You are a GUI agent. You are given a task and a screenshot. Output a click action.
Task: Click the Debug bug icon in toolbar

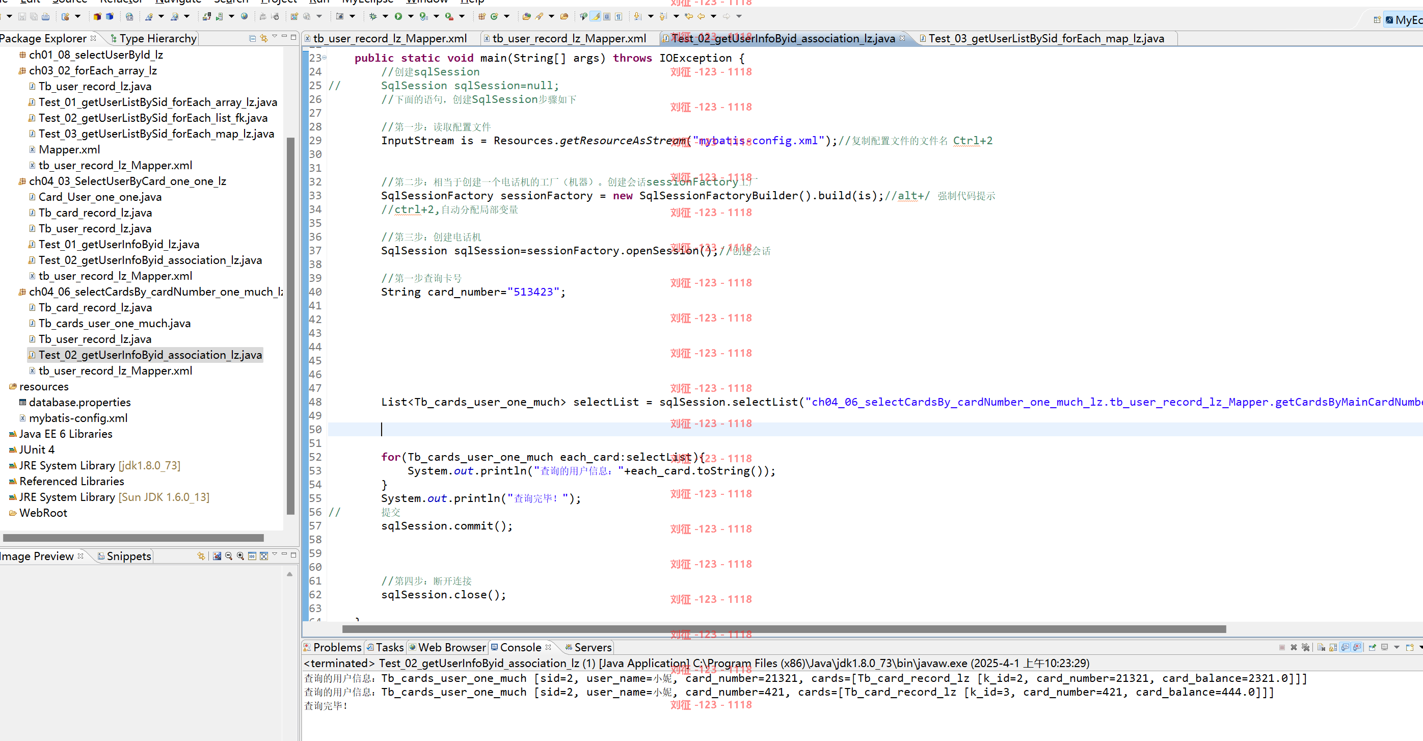coord(373,17)
